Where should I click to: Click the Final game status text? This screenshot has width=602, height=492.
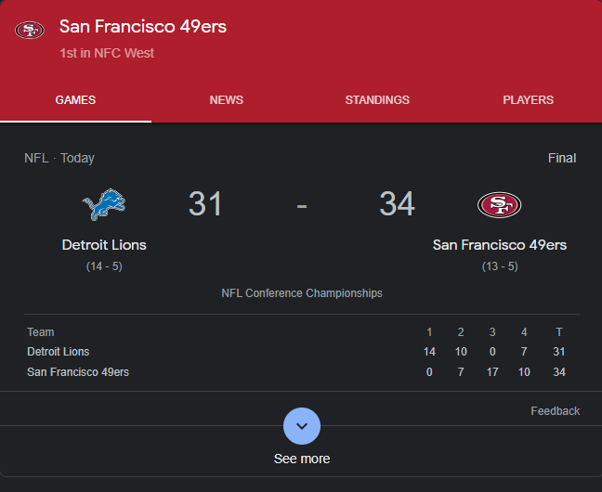(562, 158)
